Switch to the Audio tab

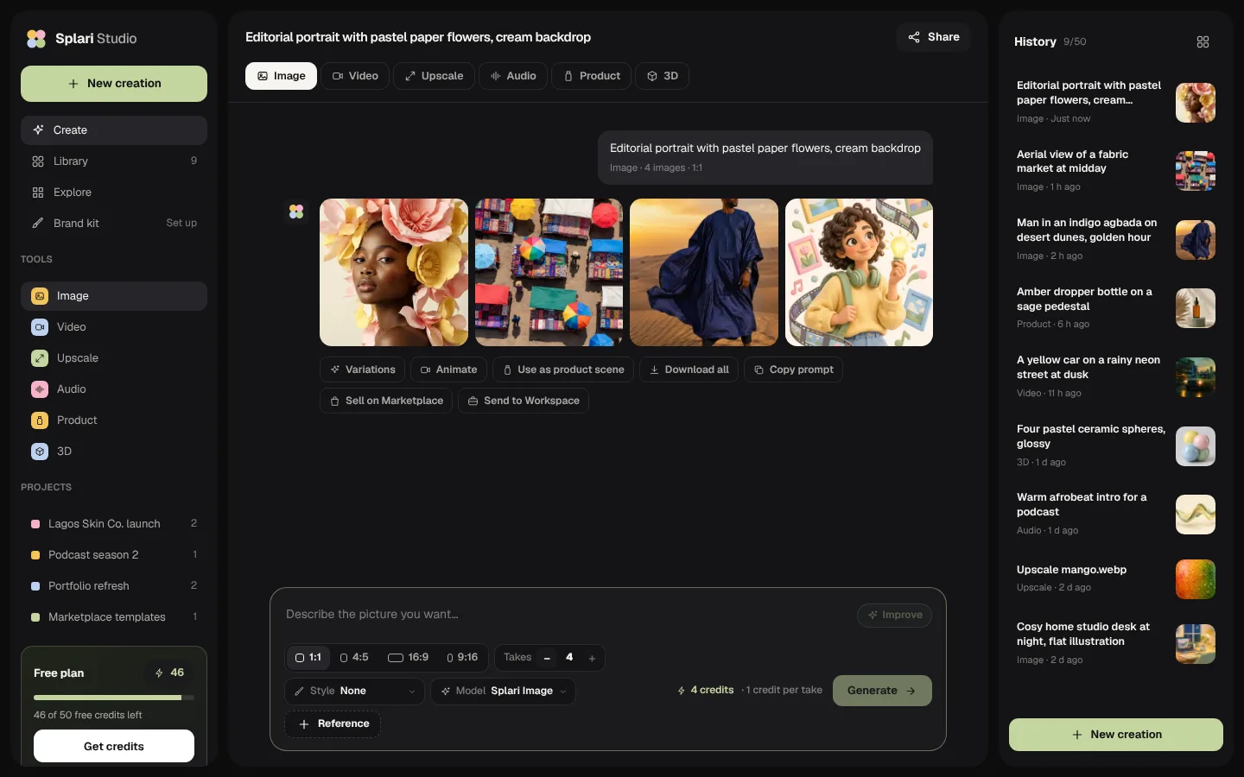[x=513, y=76]
